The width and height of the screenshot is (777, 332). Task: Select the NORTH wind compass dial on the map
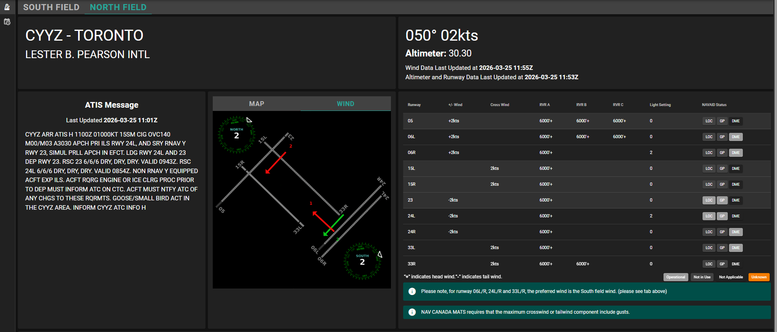(236, 135)
